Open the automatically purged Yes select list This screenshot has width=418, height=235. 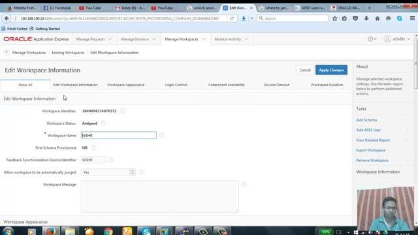(108, 172)
